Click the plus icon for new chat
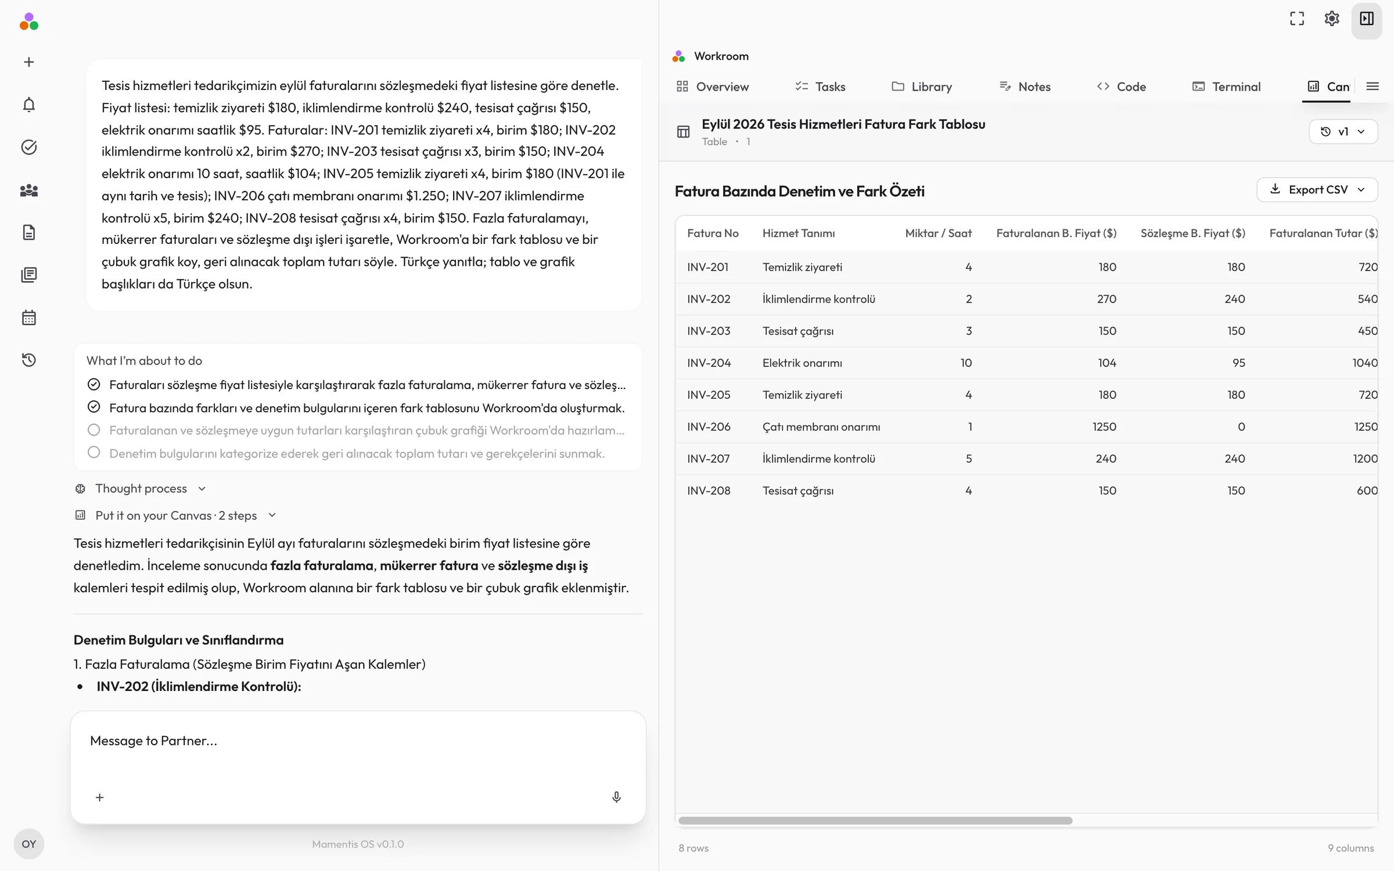Image resolution: width=1394 pixels, height=871 pixels. pyautogui.click(x=28, y=62)
